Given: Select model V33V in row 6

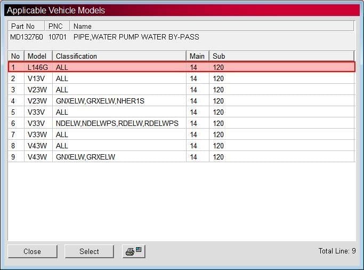Looking at the screenshot, I should [36, 123].
